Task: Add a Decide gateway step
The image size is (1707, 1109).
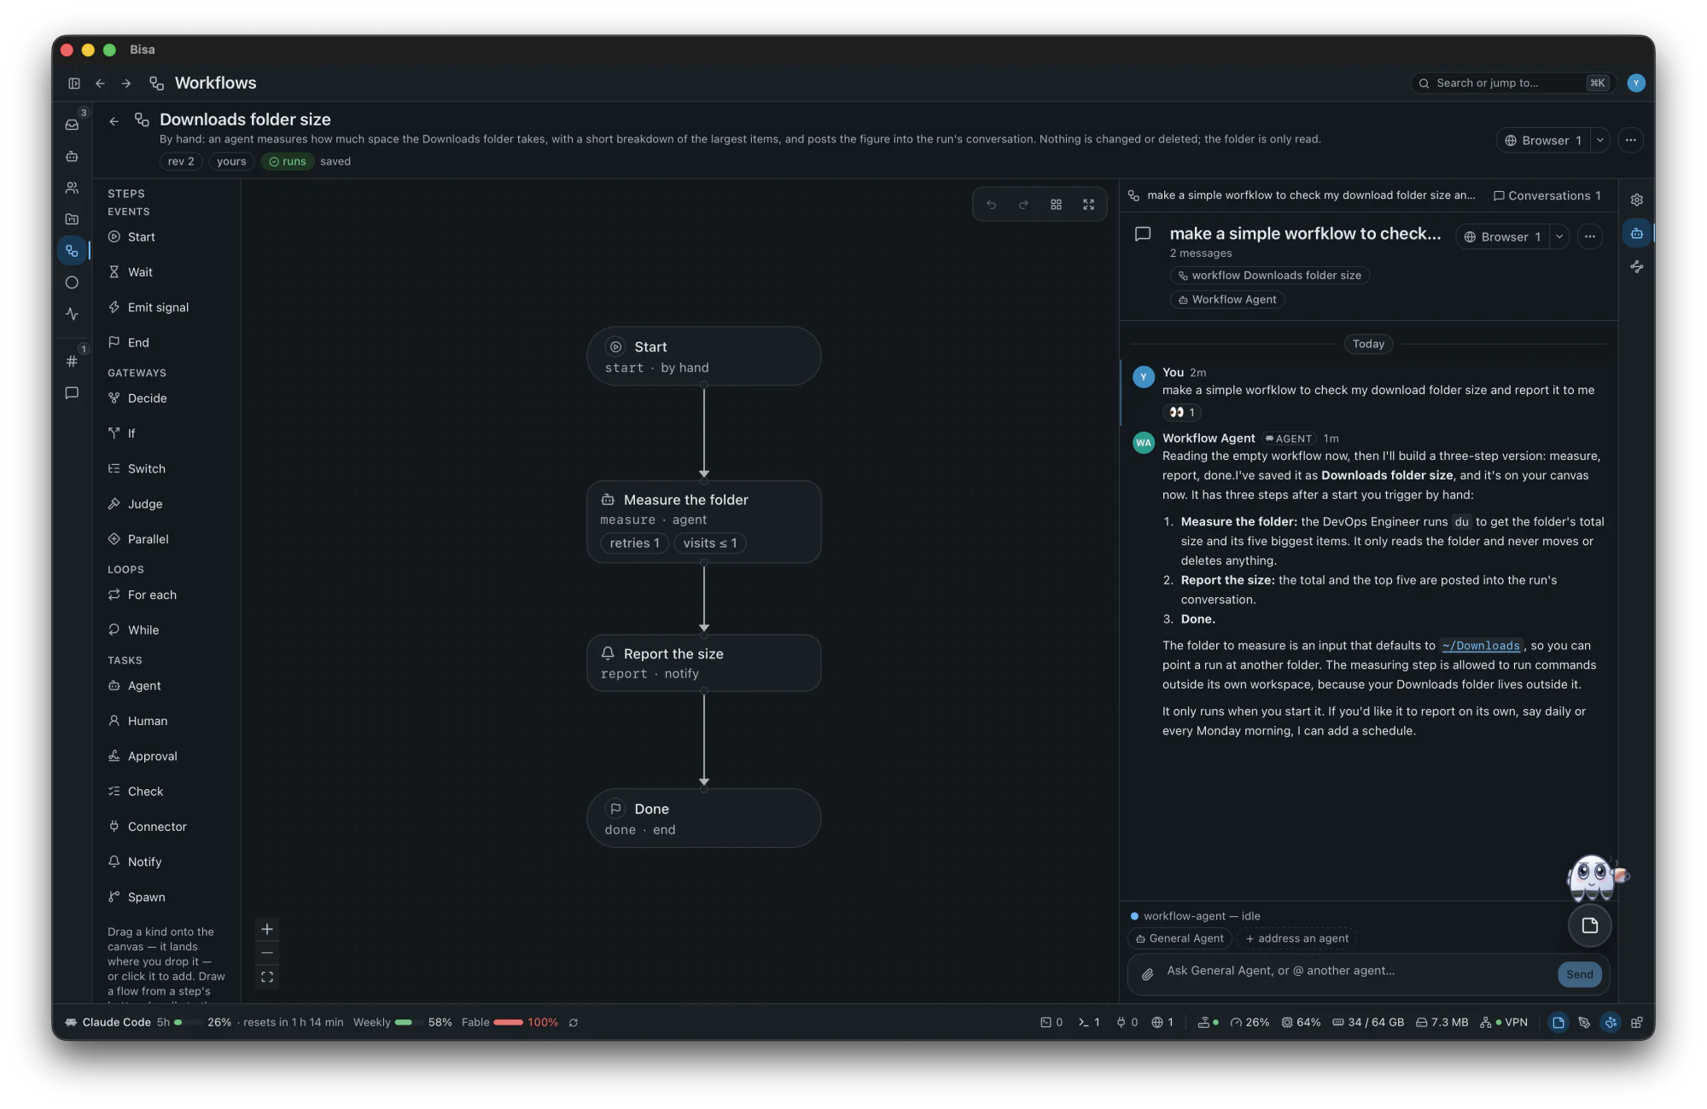Action: (166, 398)
